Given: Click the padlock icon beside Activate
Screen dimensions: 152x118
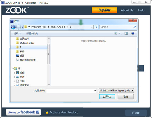Looking at the screenshot, I should coord(47,112).
